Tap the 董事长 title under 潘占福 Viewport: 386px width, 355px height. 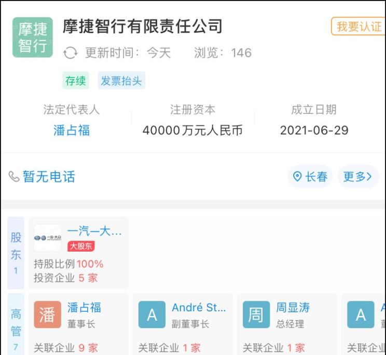pos(81,324)
